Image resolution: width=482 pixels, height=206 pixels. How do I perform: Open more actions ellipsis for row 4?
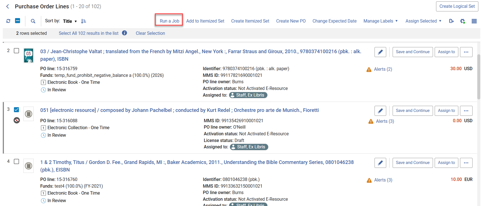(x=466, y=163)
